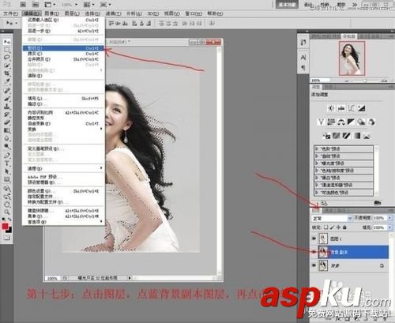
Task: Add a Black & White adjustment
Action: tap(352, 122)
